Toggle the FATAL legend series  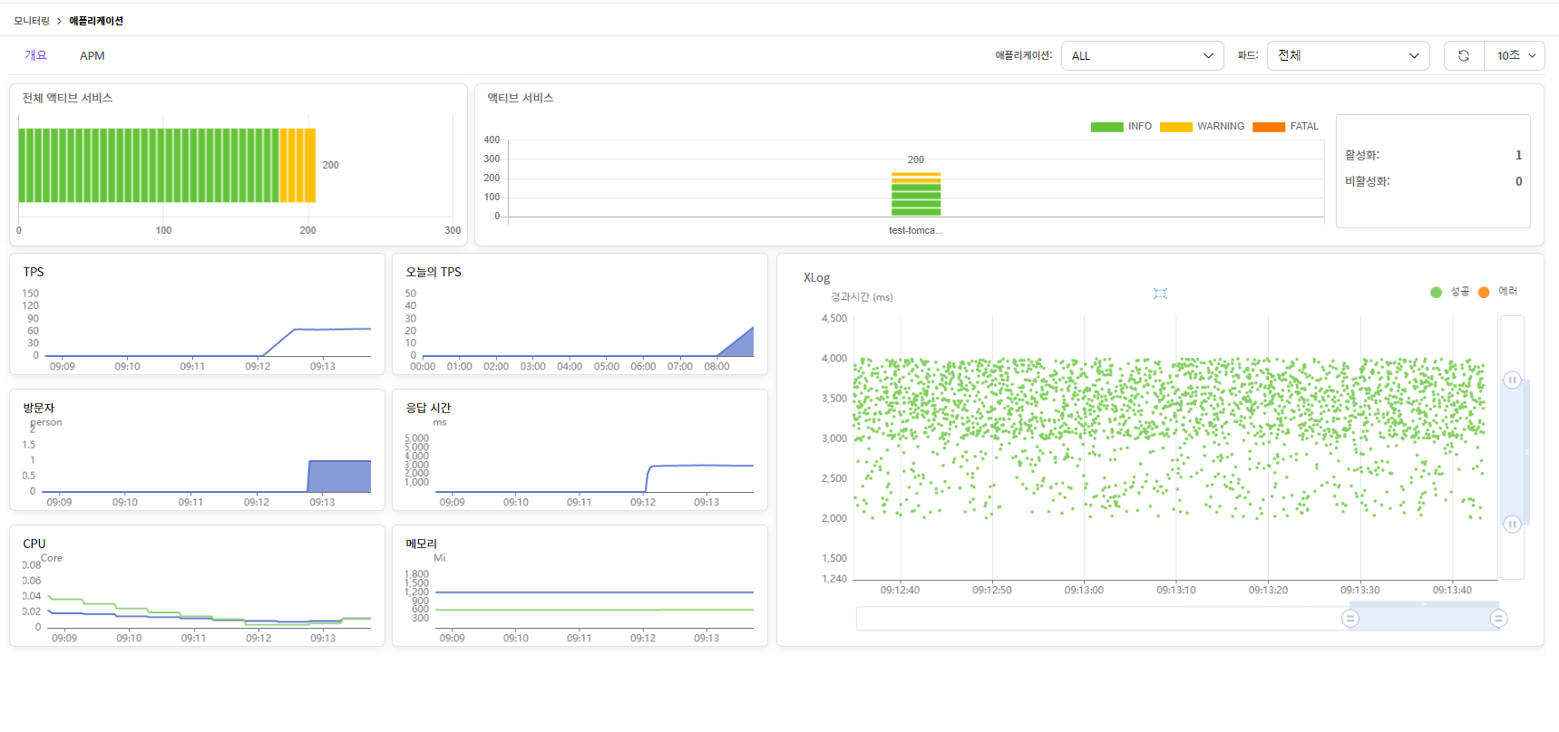[x=1285, y=127]
